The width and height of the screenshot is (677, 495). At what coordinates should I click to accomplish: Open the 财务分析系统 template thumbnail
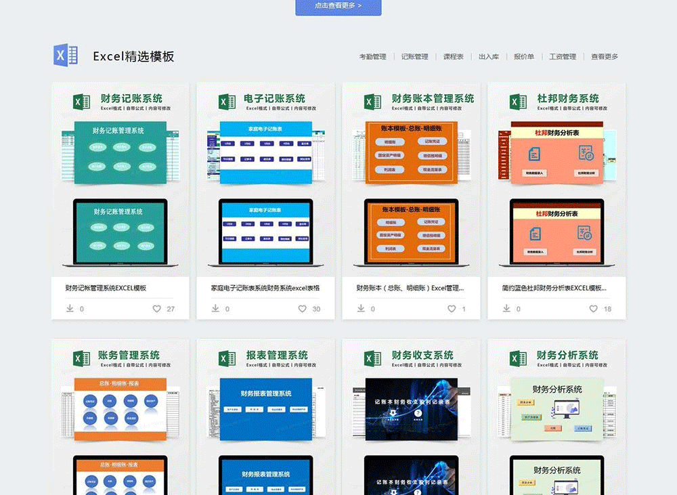(x=556, y=417)
